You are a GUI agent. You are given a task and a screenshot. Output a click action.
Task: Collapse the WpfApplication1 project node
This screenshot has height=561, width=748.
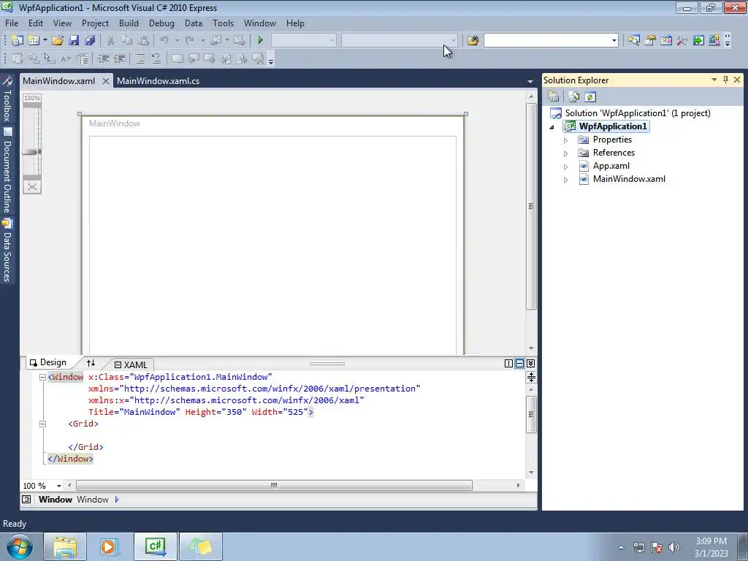tap(552, 127)
